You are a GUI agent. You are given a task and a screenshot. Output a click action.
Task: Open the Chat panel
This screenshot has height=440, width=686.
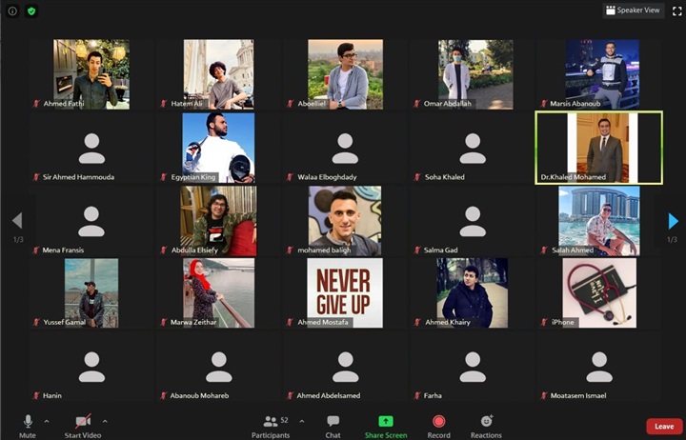click(333, 421)
